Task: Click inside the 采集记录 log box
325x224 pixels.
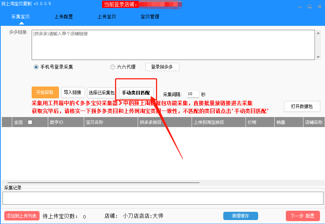Action: point(163,198)
